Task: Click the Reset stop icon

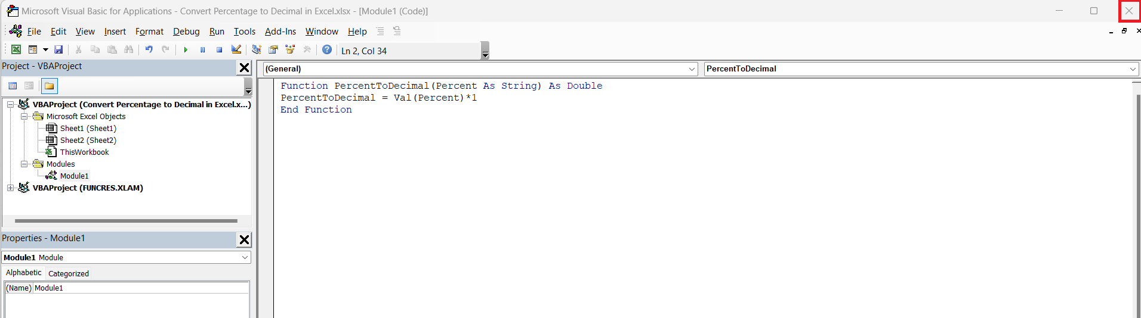Action: (219, 49)
